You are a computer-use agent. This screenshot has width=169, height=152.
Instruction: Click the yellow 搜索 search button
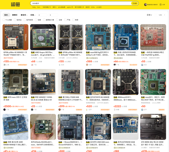[135, 3]
